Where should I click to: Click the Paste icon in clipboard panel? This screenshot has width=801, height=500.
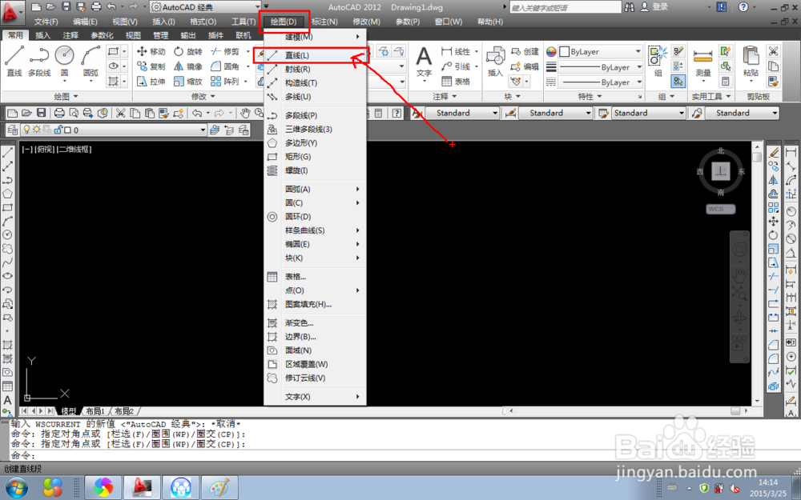[751, 62]
